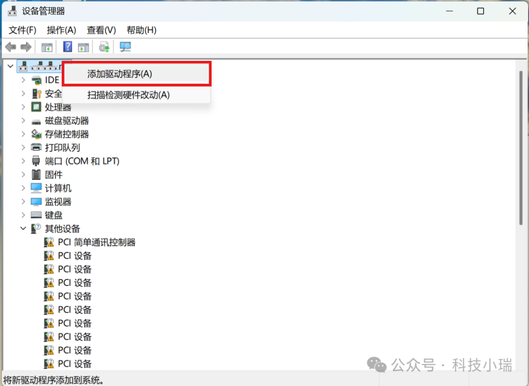
Task: Click the Back arrow toolbar icon
Action: pos(11,47)
